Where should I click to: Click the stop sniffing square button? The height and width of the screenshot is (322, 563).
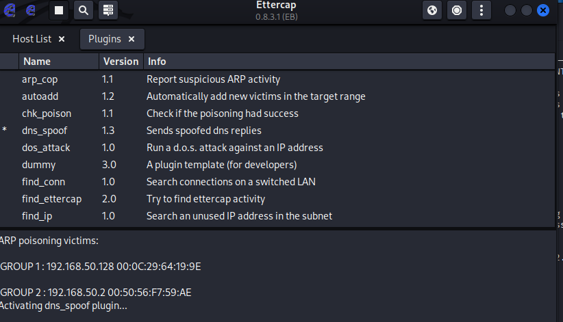tap(60, 10)
